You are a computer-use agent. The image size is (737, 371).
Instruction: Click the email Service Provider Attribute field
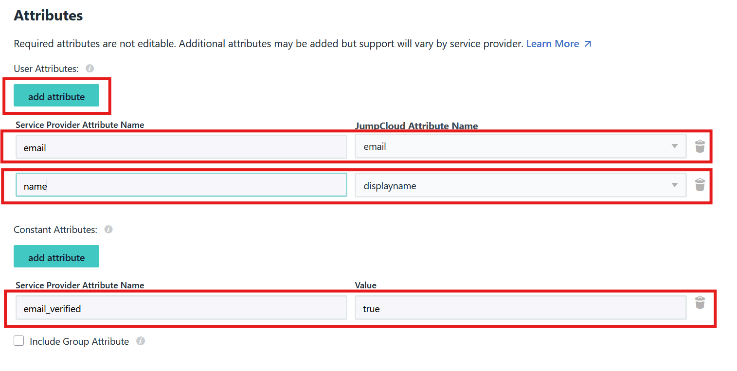tap(180, 147)
